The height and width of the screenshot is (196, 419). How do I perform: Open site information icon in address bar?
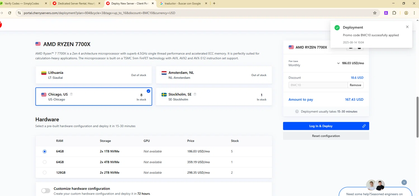(x=19, y=13)
